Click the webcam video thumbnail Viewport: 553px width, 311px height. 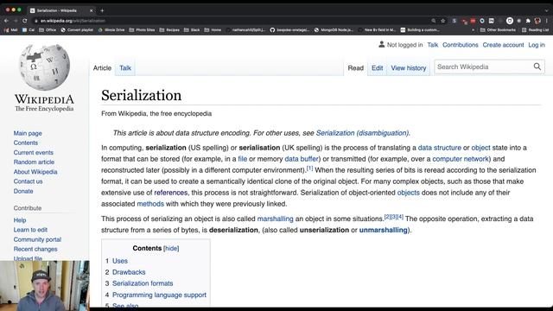tap(45, 286)
